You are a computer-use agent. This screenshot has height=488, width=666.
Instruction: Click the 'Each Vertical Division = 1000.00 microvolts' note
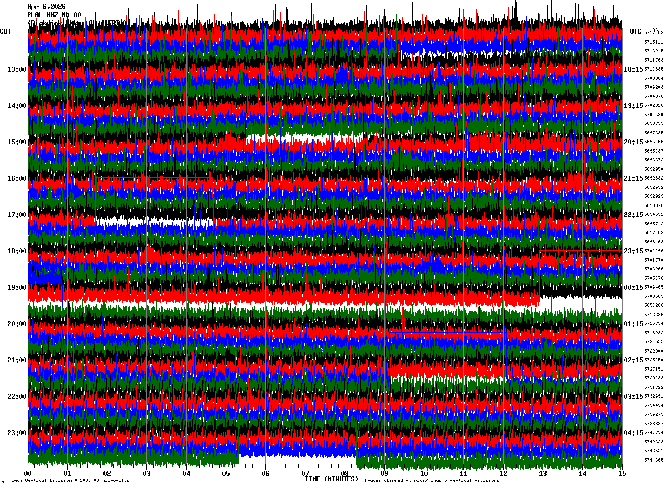pyautogui.click(x=70, y=481)
